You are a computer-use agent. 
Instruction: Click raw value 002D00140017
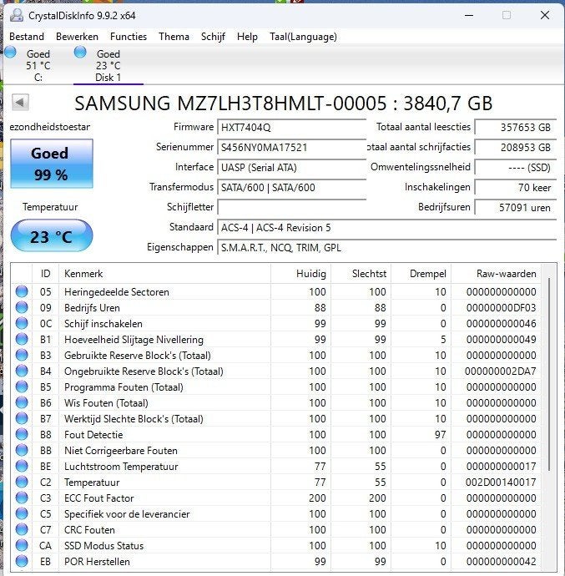[501, 483]
